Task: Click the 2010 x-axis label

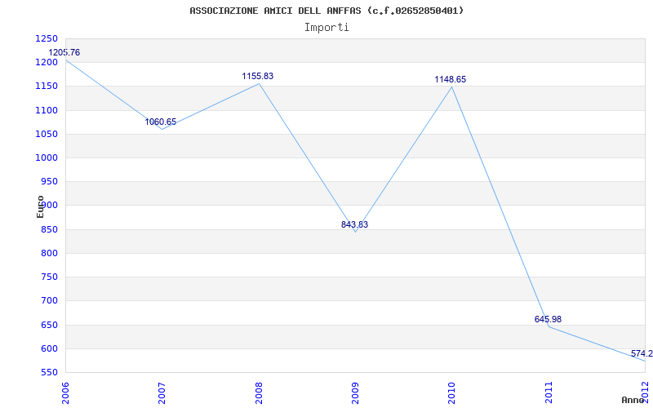Action: (x=452, y=393)
